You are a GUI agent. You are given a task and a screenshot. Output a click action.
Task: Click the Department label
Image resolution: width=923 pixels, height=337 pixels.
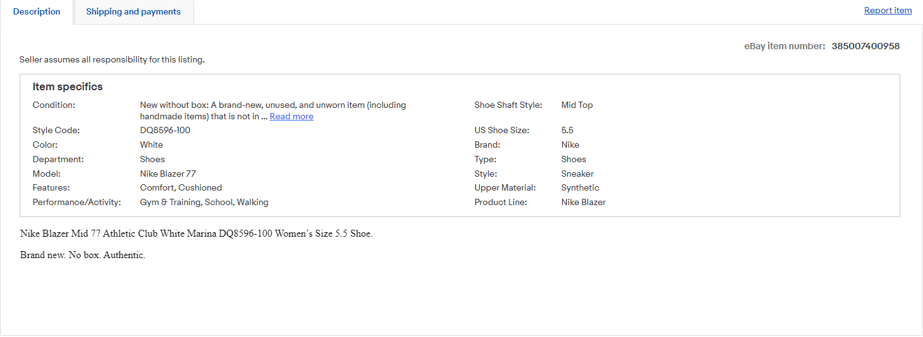58,160
